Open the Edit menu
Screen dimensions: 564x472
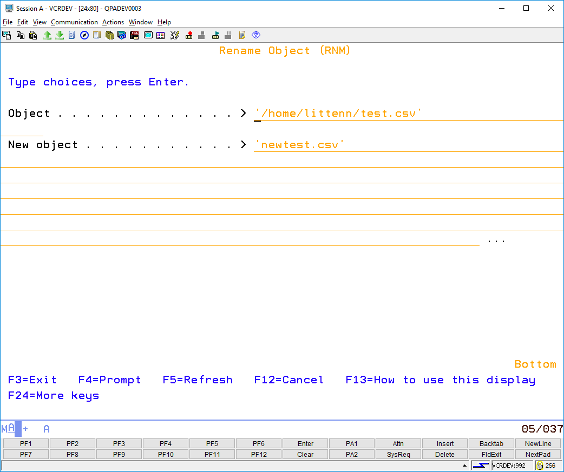[23, 22]
